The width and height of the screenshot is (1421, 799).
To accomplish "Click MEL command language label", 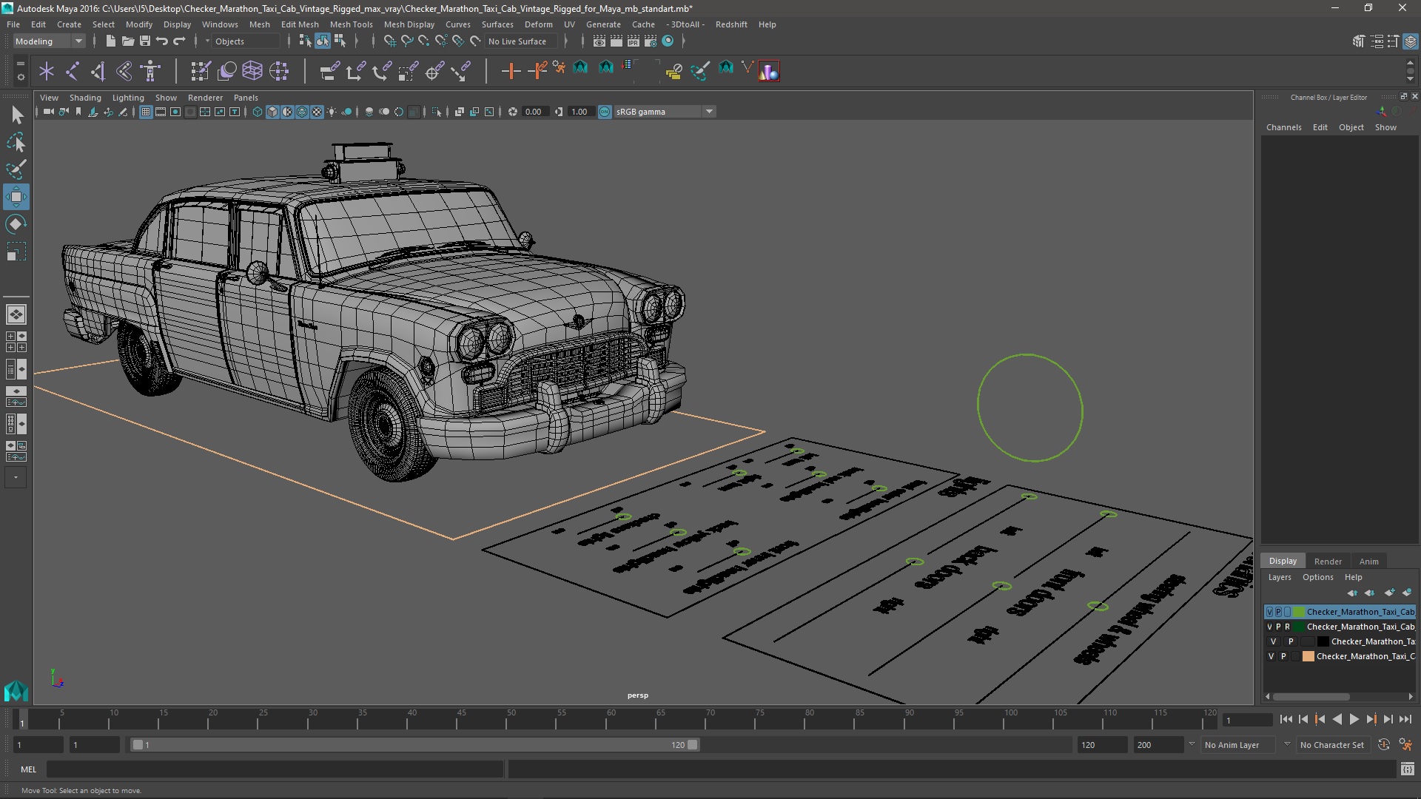I will click(x=28, y=769).
